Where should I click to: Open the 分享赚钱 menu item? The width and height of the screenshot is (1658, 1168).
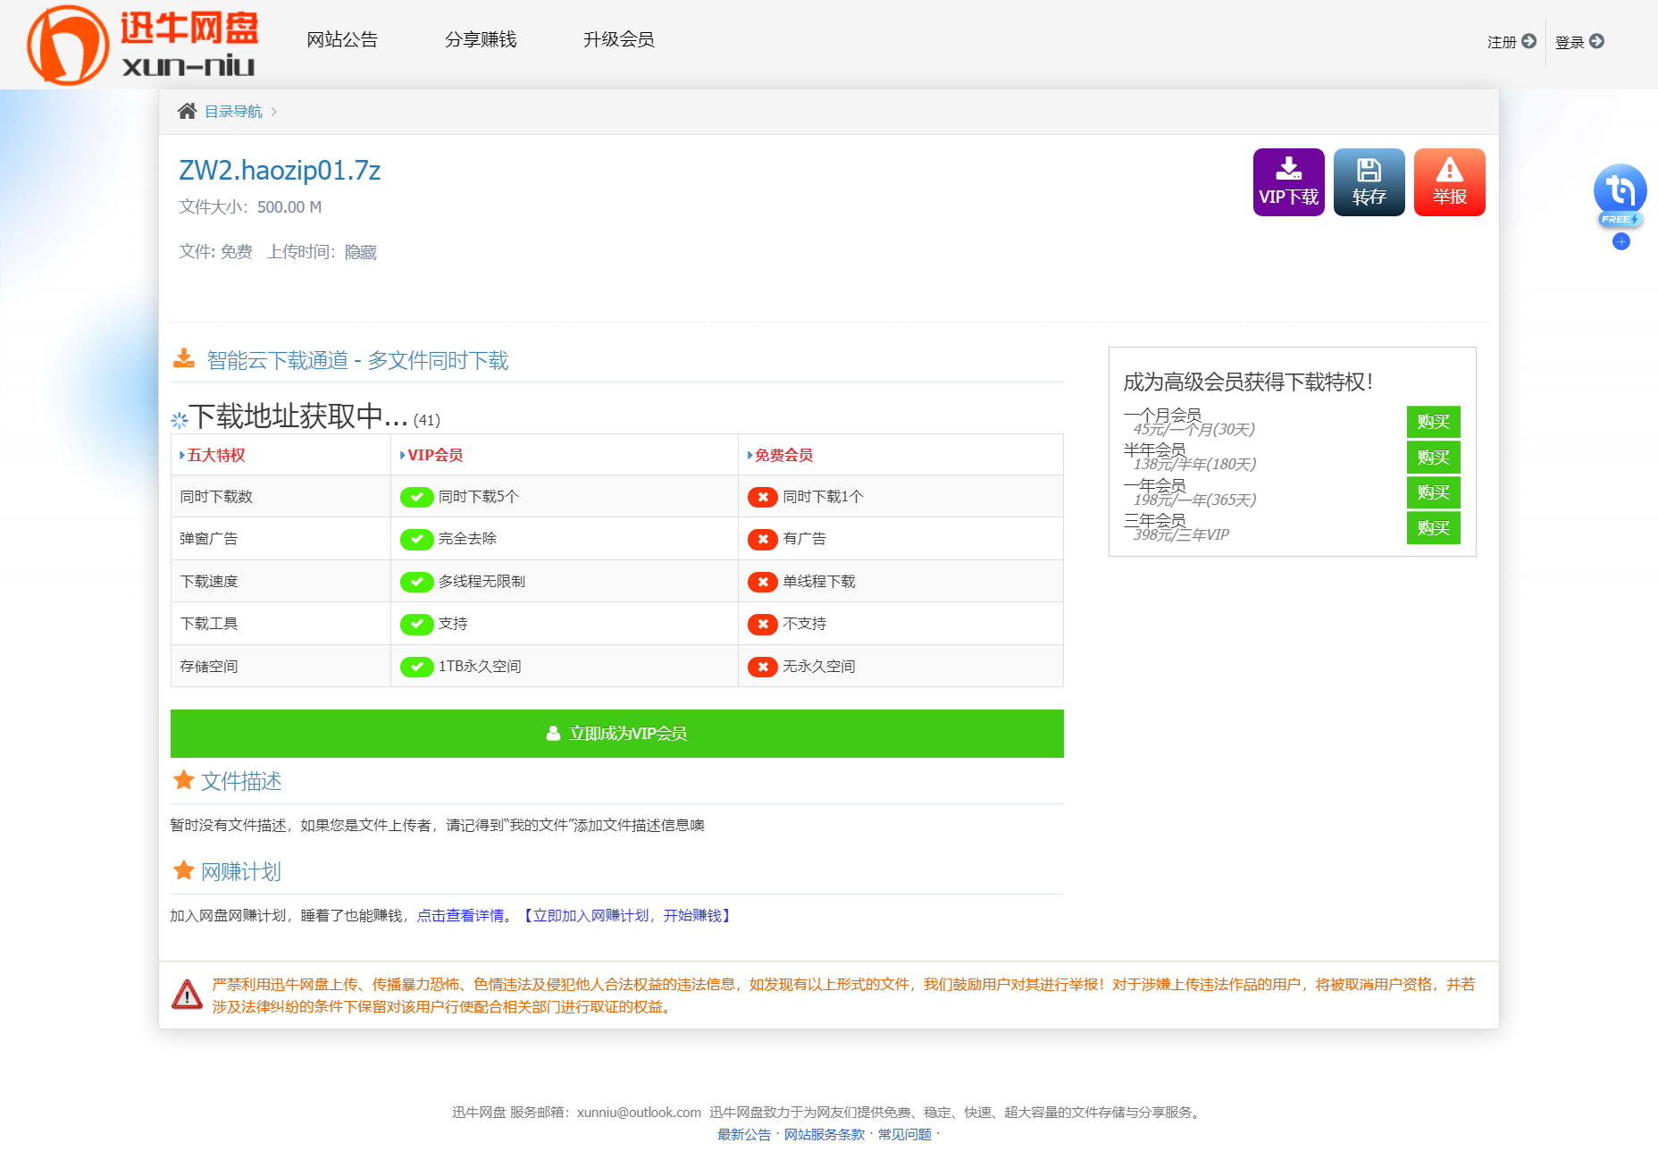(x=481, y=40)
